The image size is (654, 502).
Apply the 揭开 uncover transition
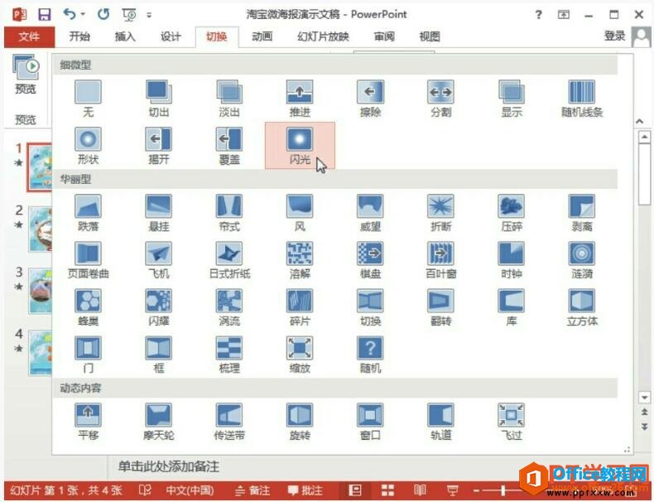pyautogui.click(x=158, y=146)
